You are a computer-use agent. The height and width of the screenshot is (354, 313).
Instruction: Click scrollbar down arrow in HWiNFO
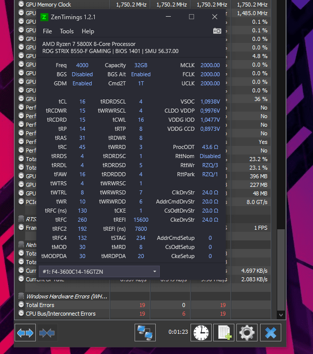[x=281, y=315]
